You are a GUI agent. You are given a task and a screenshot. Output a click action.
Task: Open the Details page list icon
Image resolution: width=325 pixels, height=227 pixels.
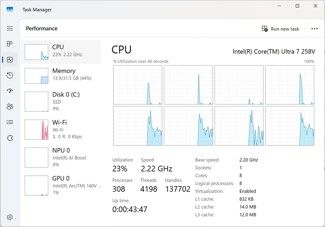click(10, 122)
